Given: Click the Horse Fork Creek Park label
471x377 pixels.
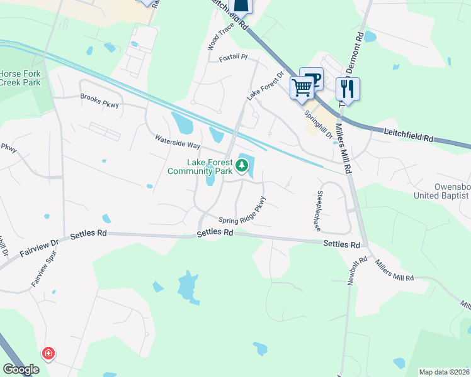Looking at the screenshot, I should point(20,78).
